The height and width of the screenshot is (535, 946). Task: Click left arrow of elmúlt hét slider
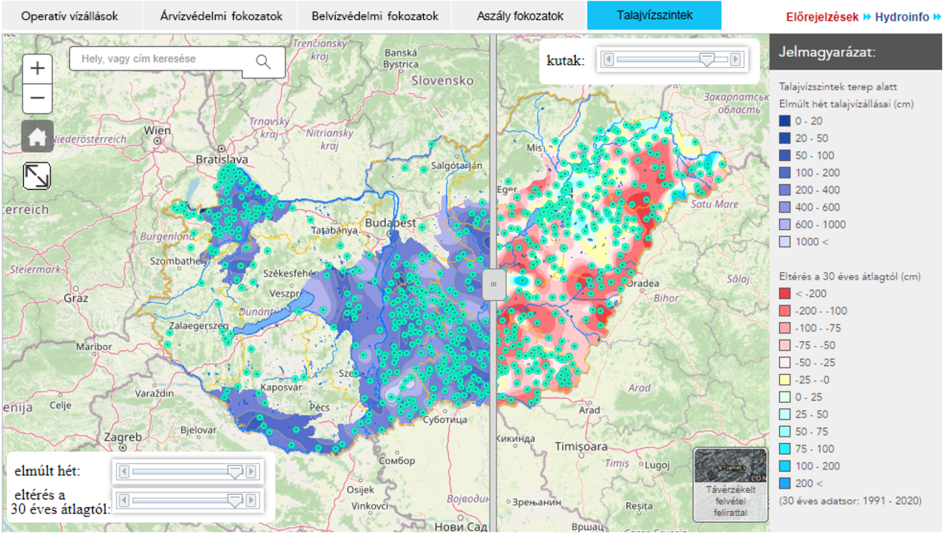[123, 472]
